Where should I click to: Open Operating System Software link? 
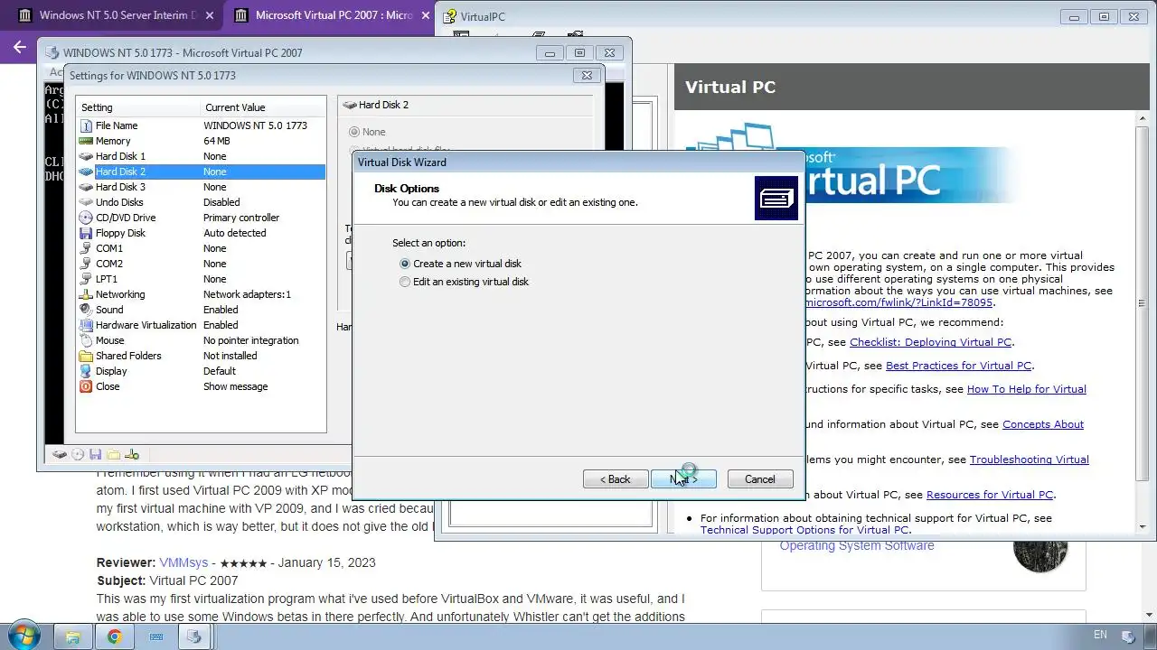coord(857,545)
